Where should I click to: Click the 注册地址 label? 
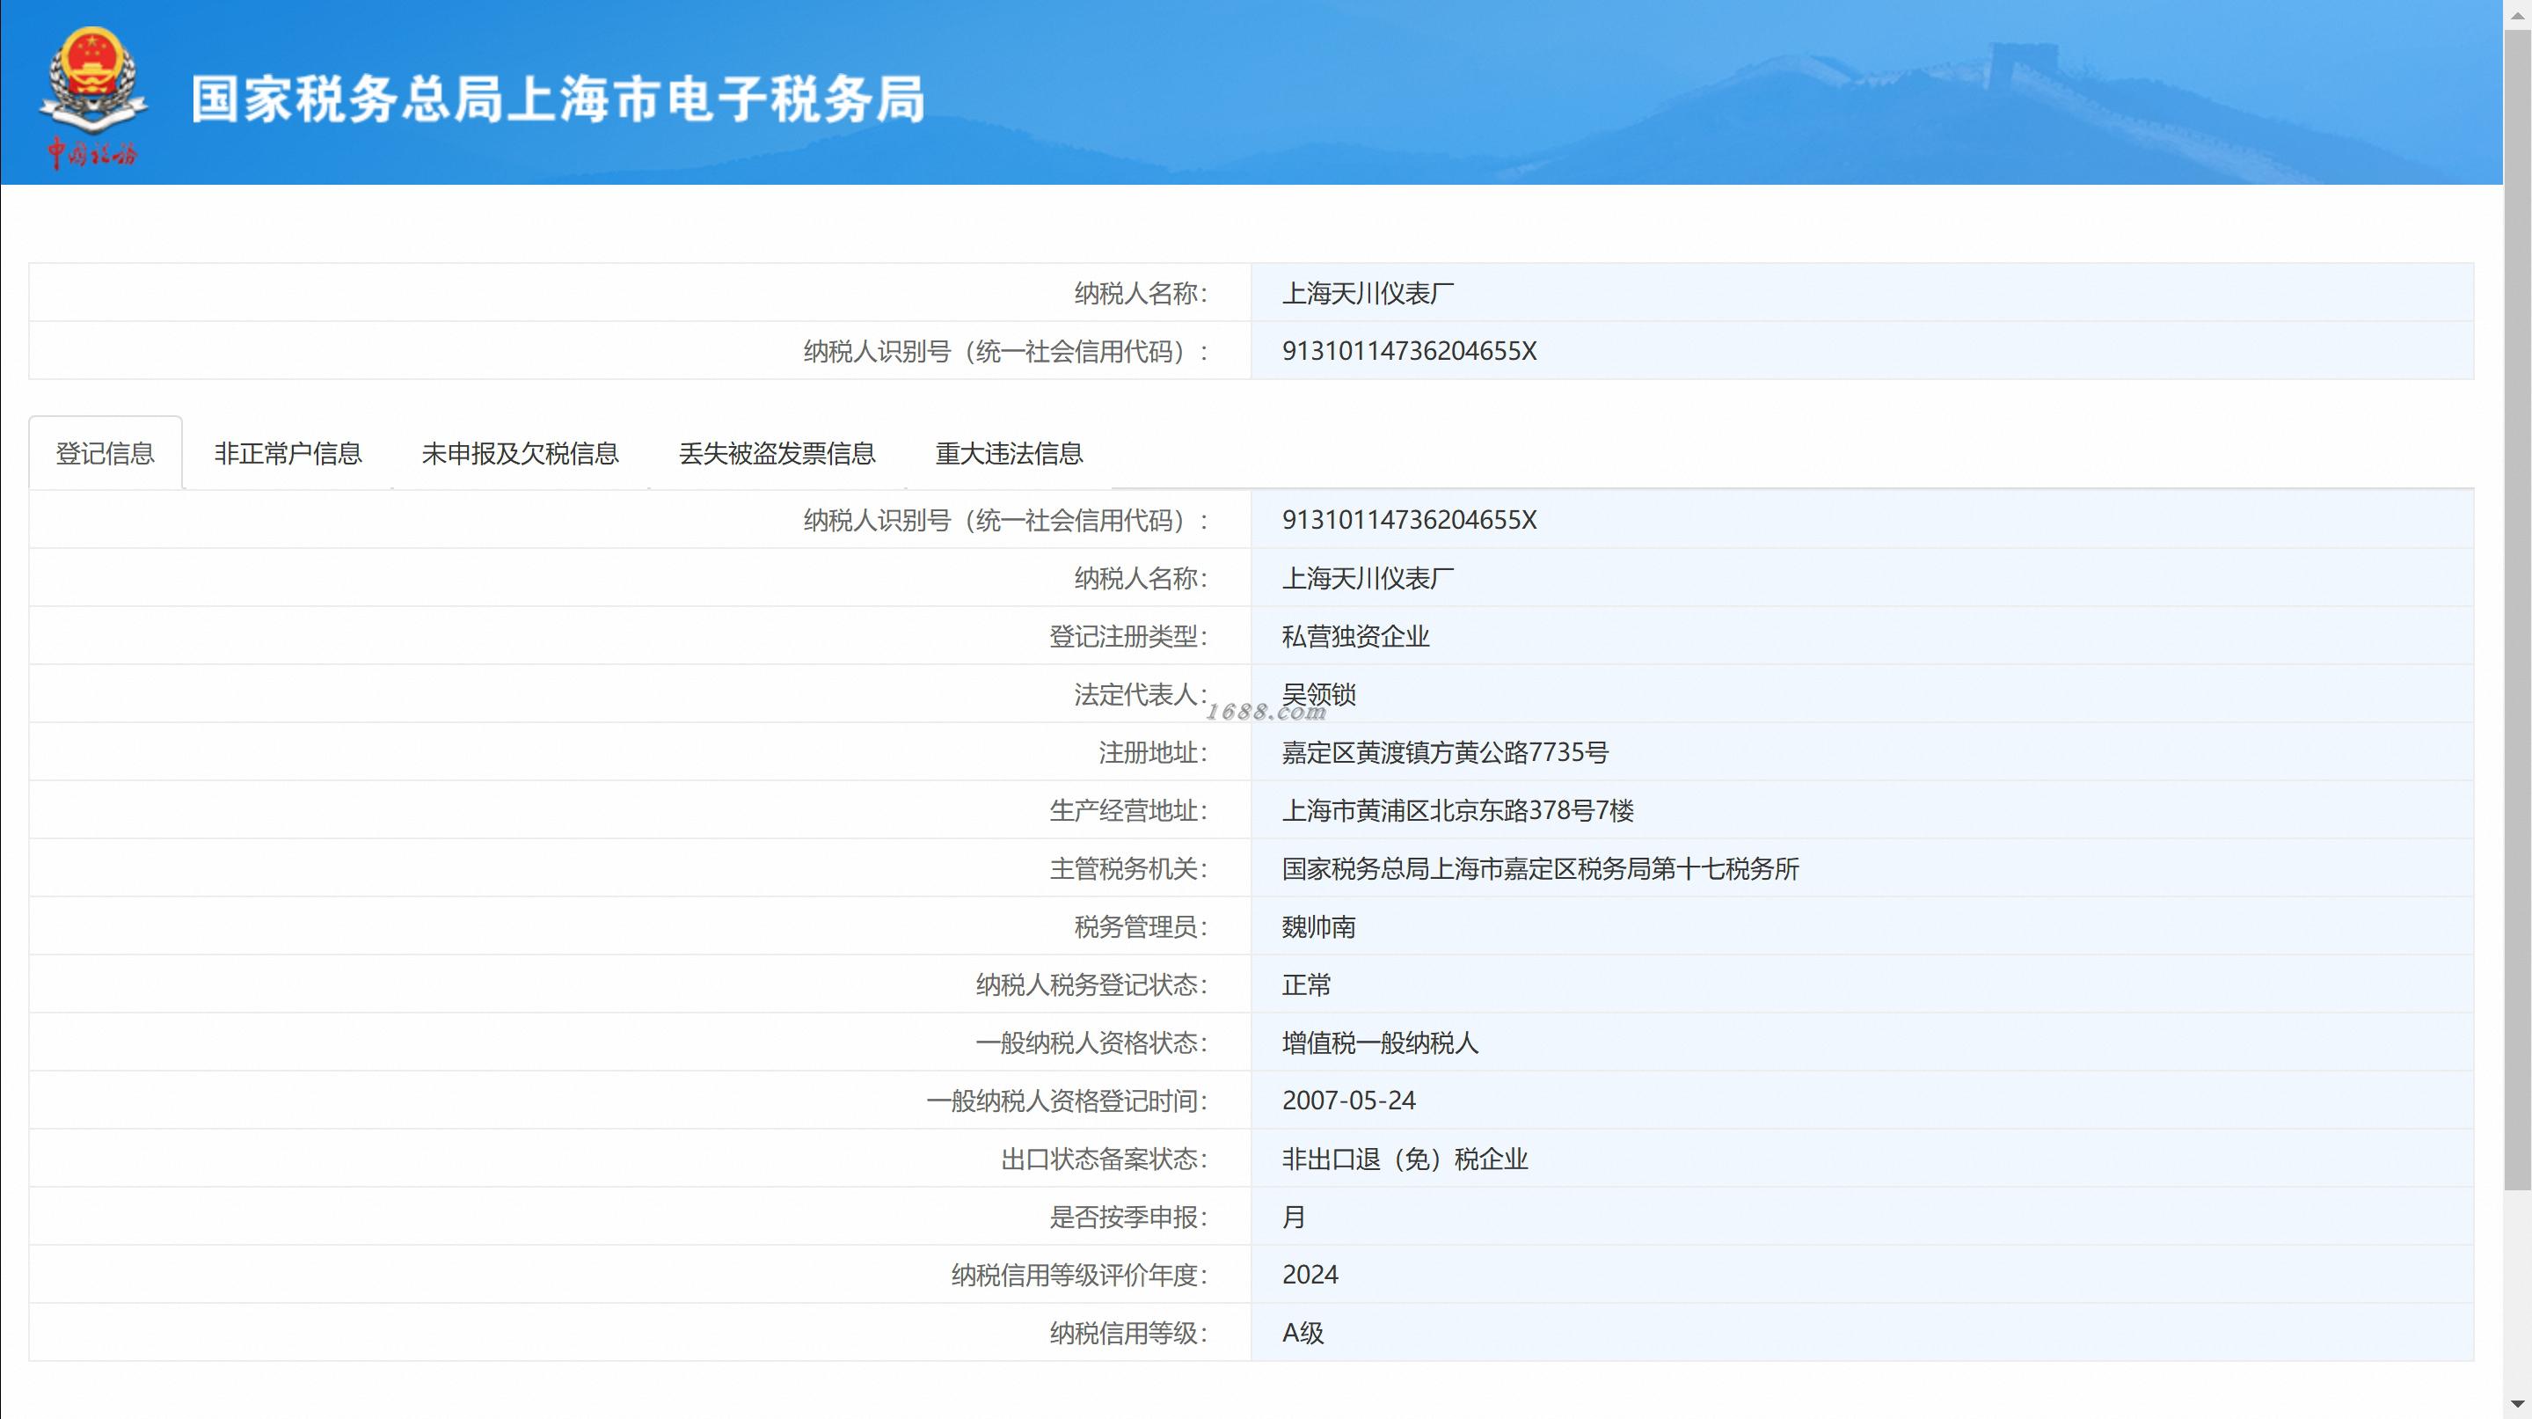pos(1152,752)
